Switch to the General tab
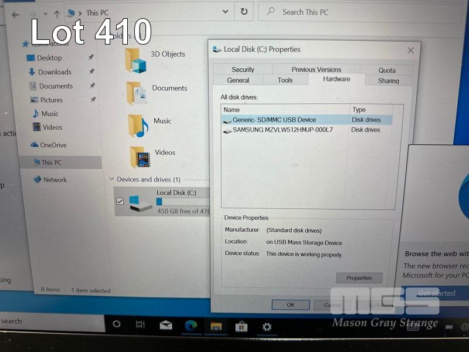Image resolution: width=469 pixels, height=352 pixels. [x=238, y=80]
